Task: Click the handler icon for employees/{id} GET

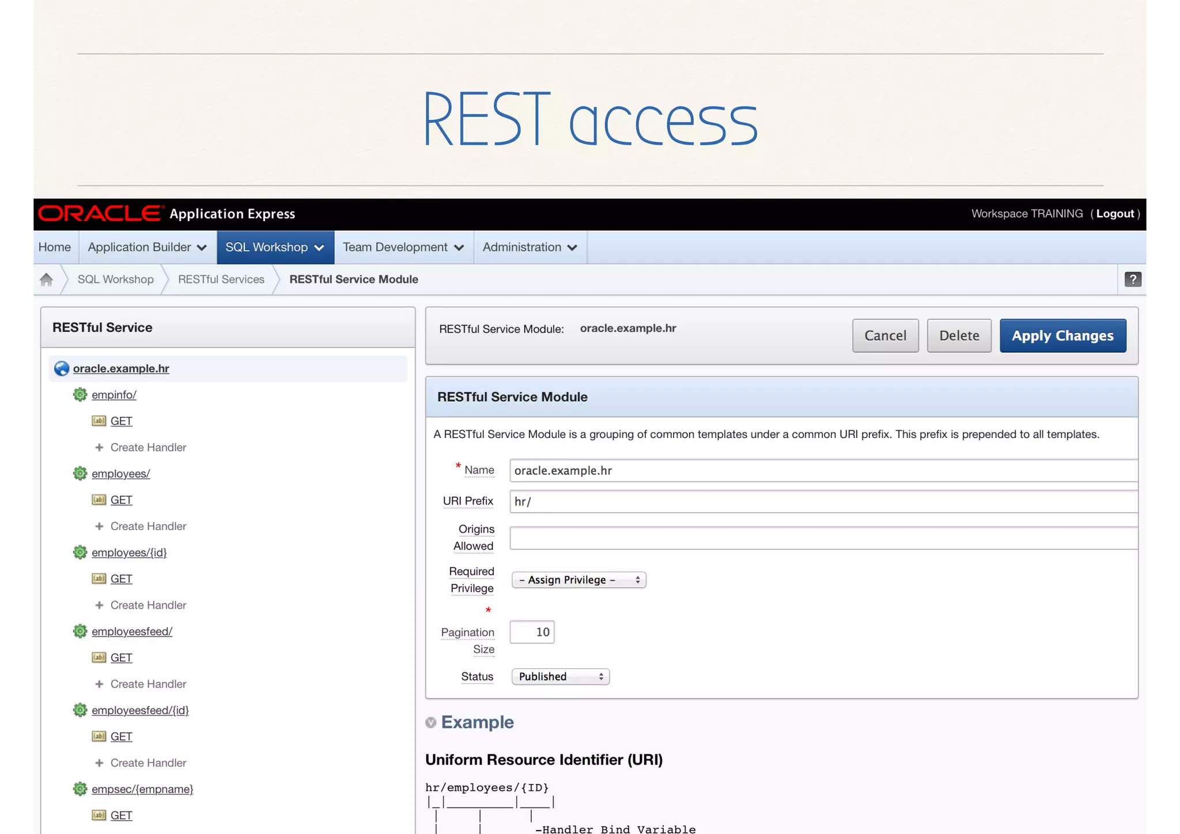Action: point(99,579)
